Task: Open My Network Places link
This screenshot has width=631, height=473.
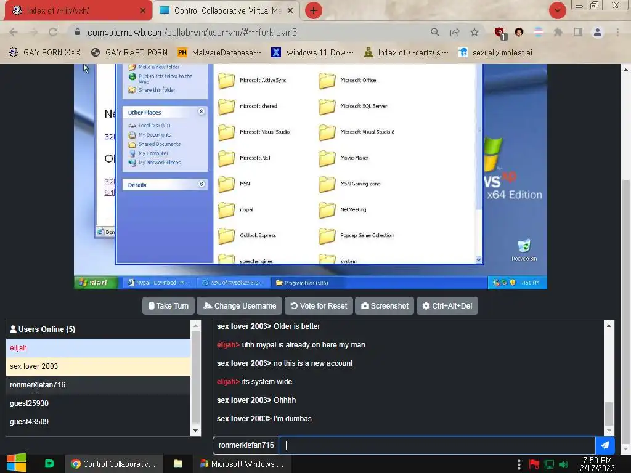Action: tap(155, 163)
